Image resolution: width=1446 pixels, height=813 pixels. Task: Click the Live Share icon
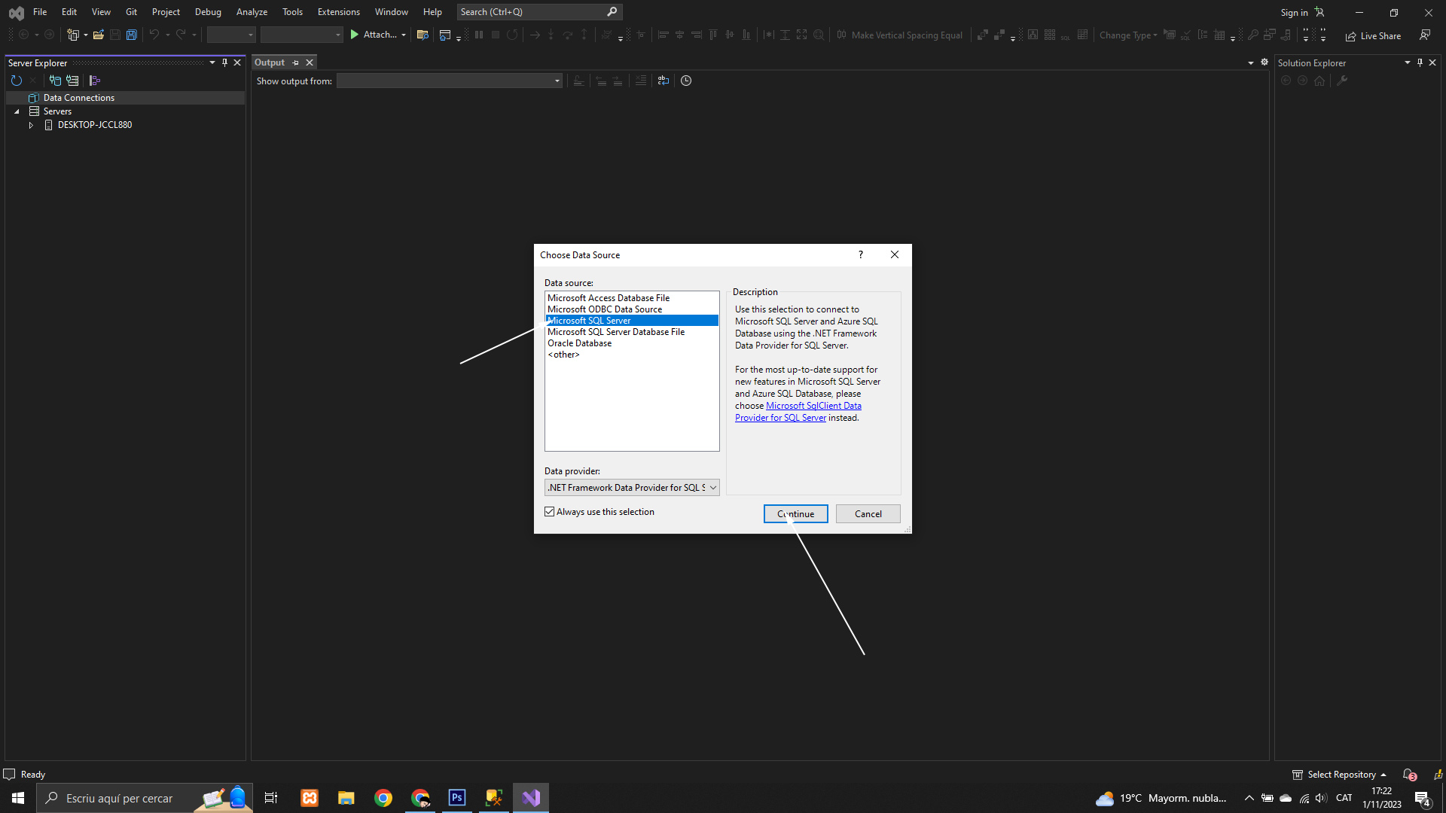(x=1373, y=35)
